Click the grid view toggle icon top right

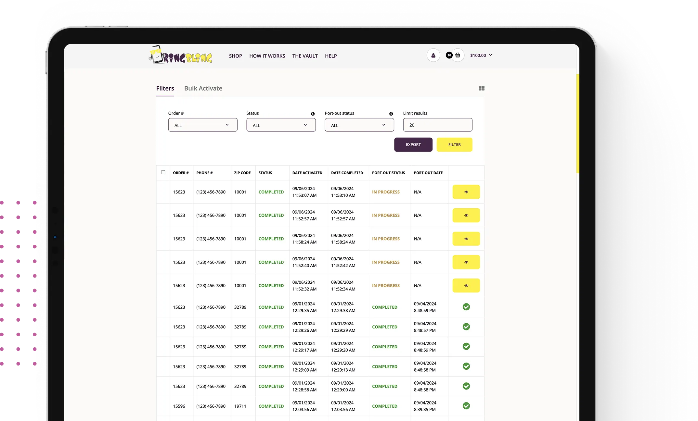[482, 88]
